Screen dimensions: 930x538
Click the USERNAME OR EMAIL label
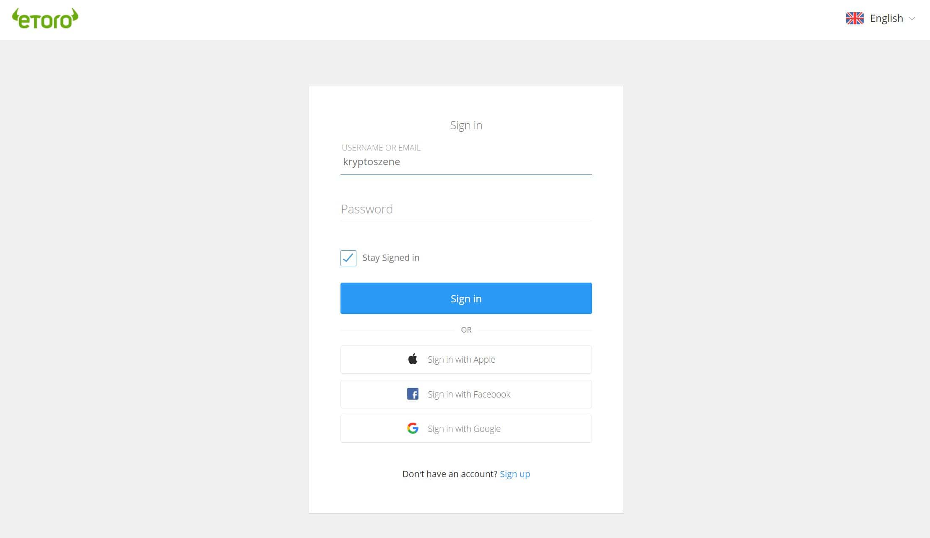[x=381, y=148]
